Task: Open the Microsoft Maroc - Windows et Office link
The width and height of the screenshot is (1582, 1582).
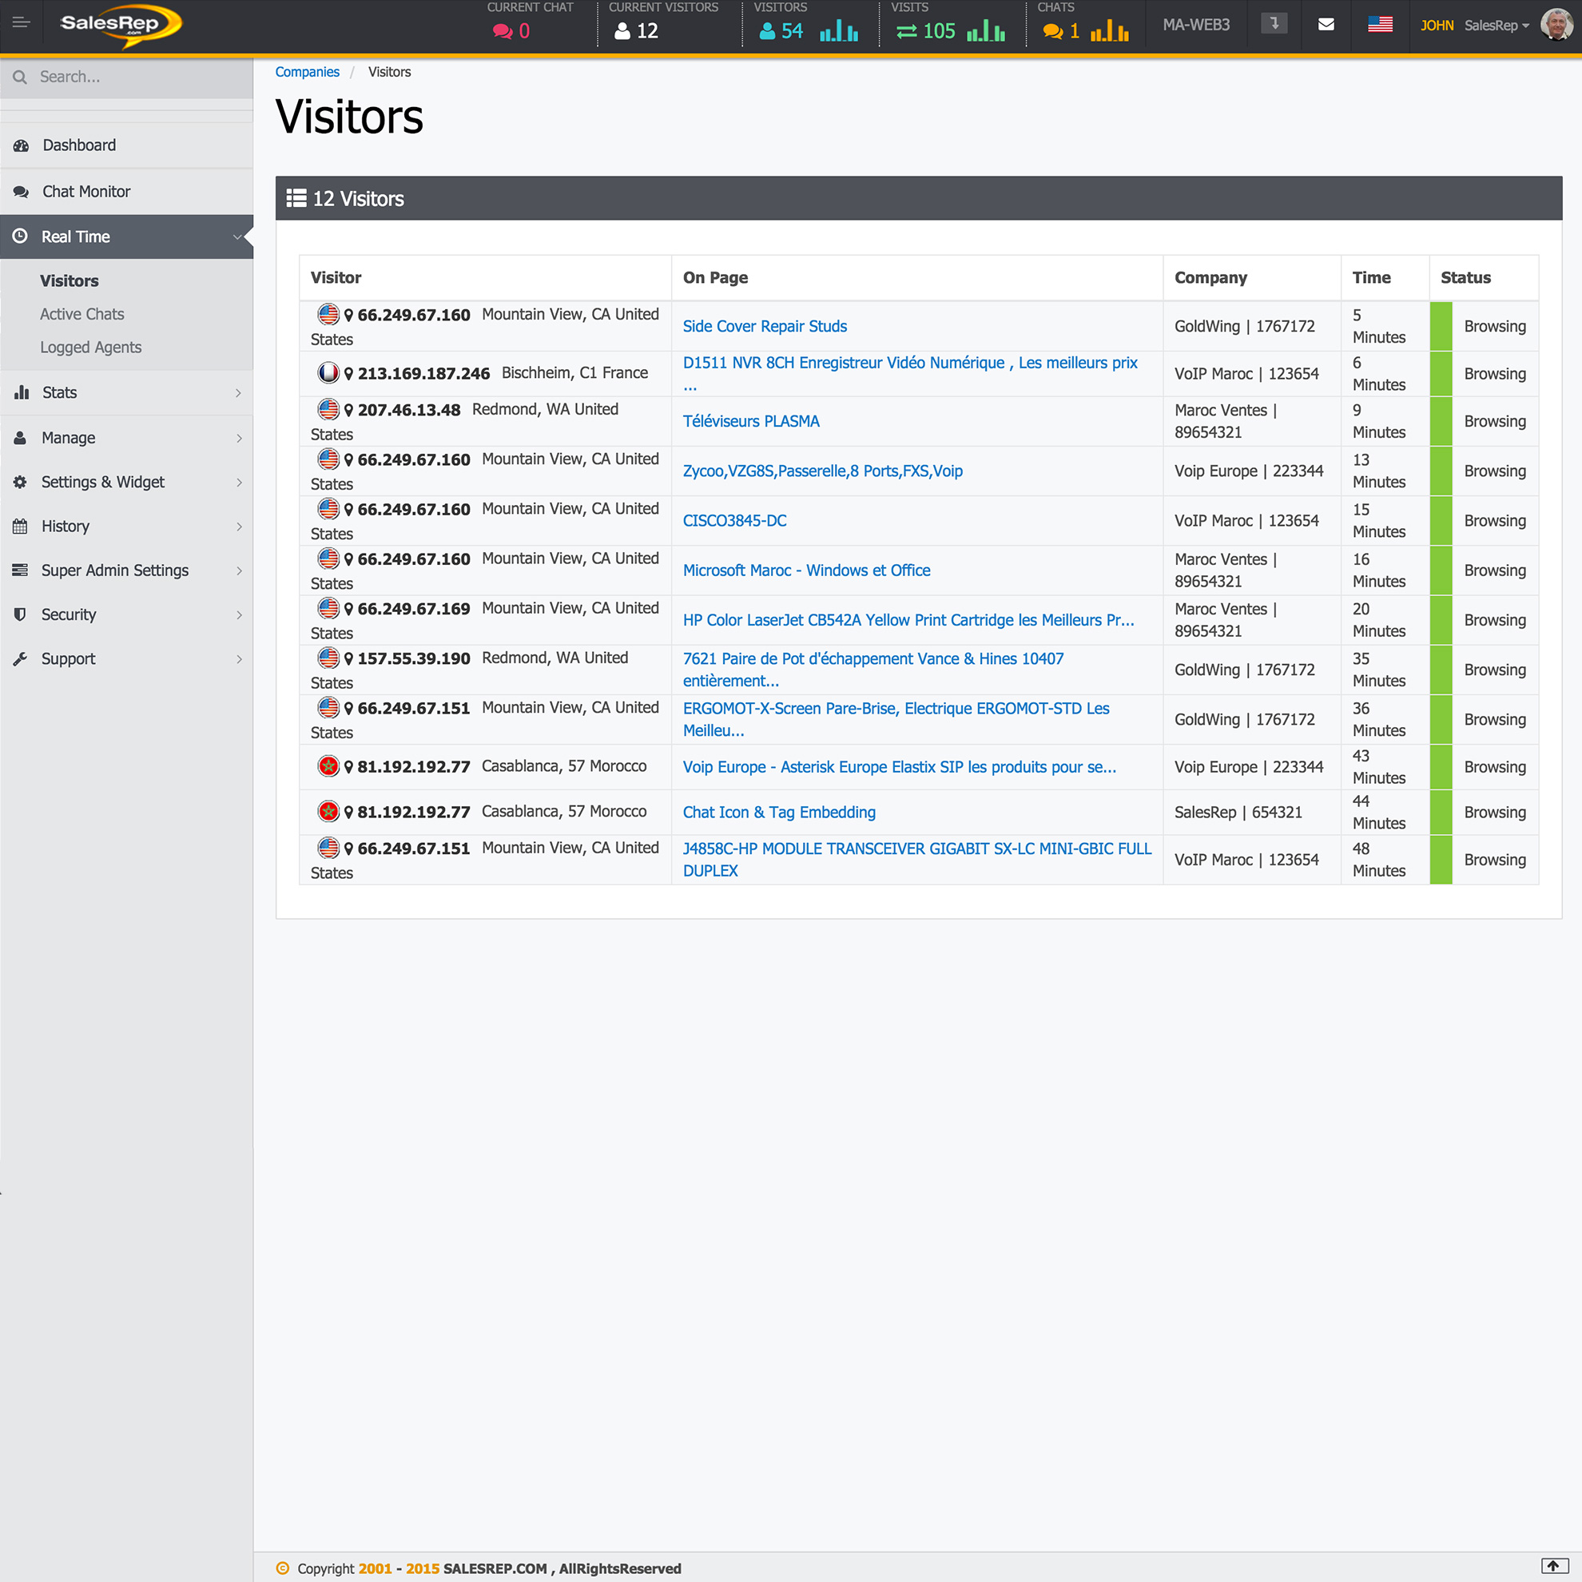Action: pyautogui.click(x=806, y=570)
